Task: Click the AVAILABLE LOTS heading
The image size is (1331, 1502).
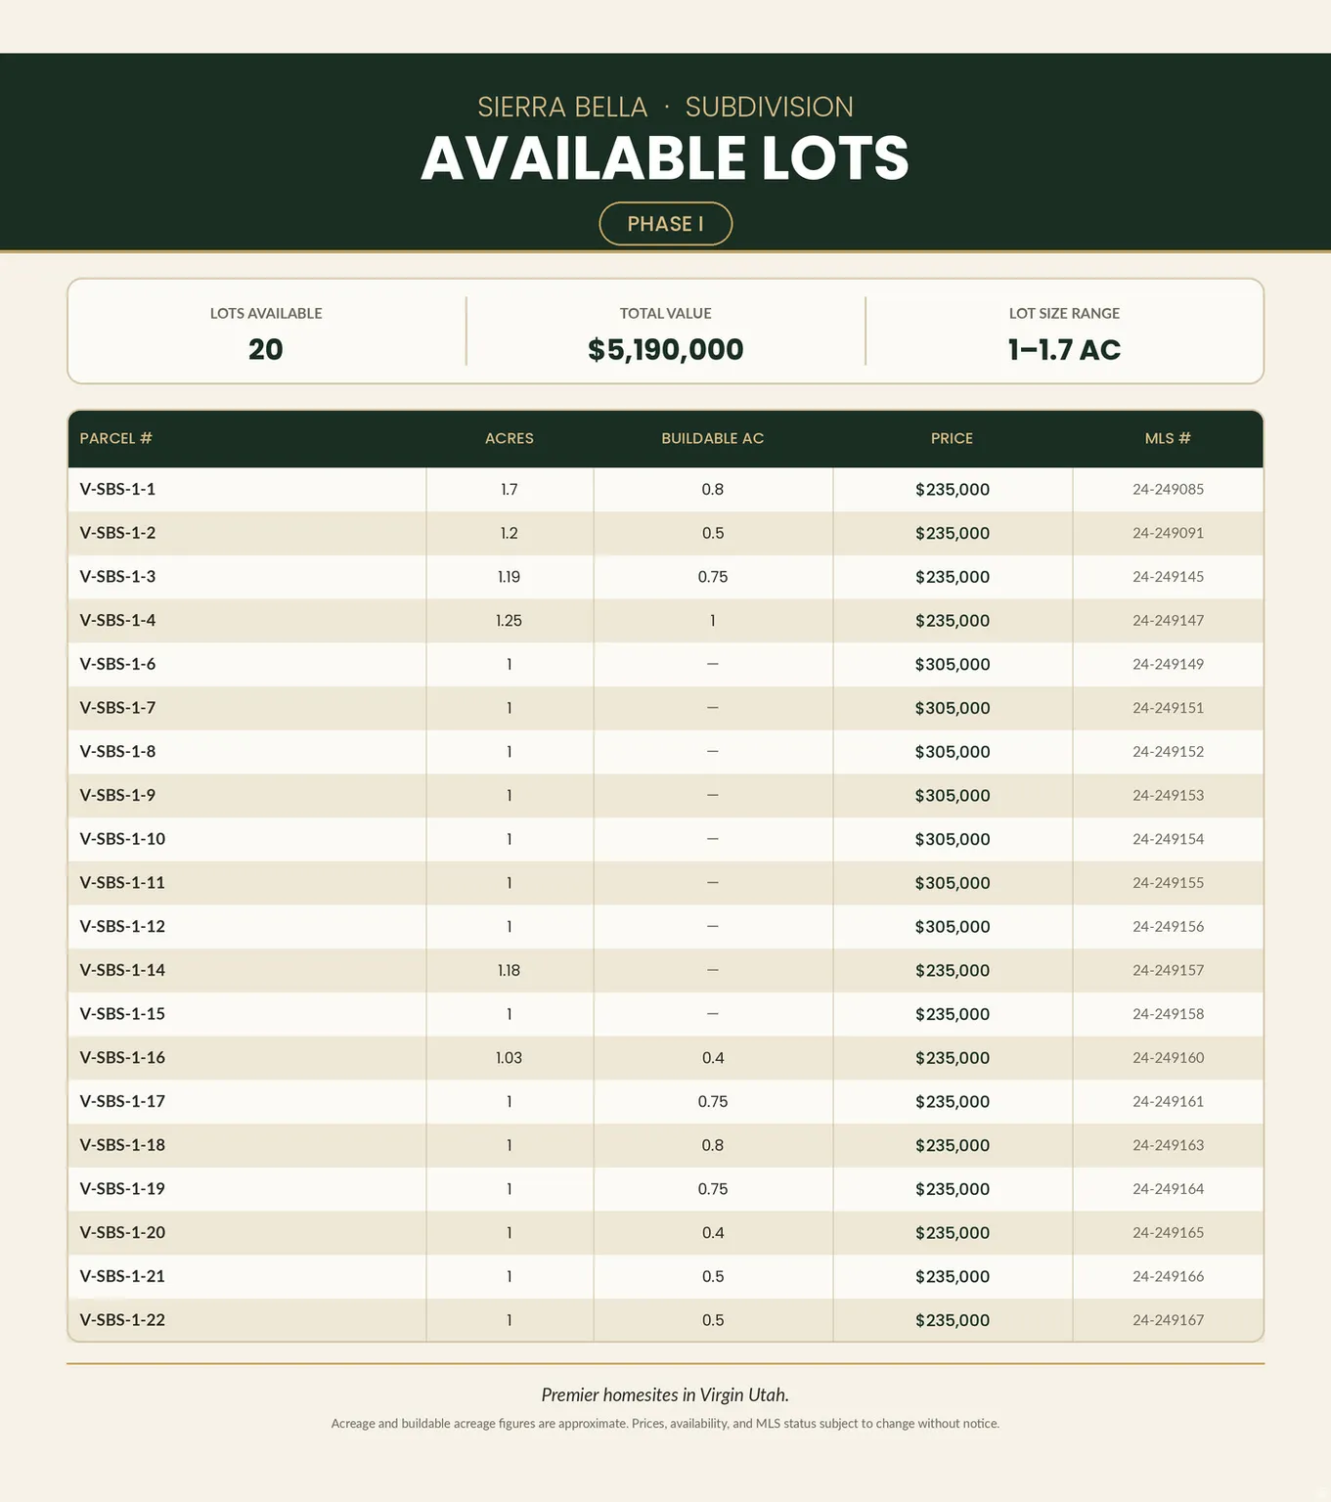Action: (x=665, y=158)
